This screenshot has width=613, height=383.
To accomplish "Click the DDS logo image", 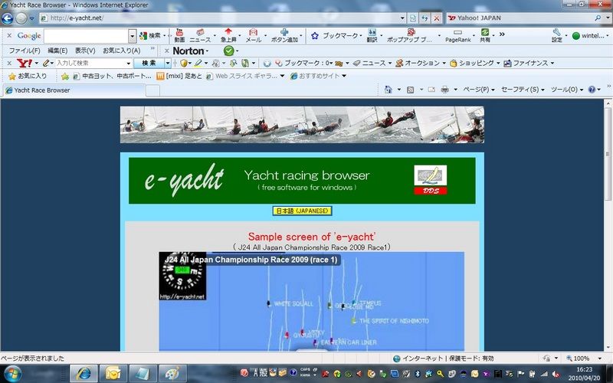I will [x=431, y=180].
